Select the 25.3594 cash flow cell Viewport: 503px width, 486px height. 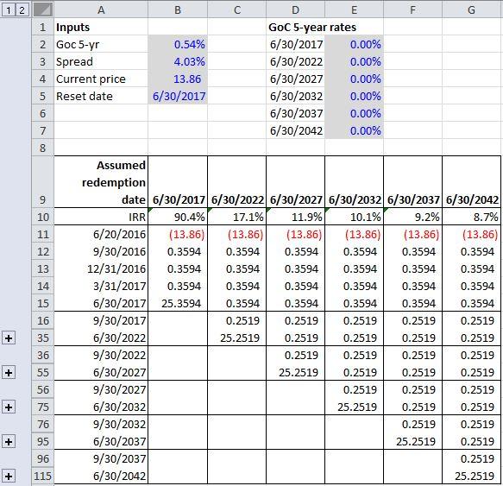tap(178, 303)
